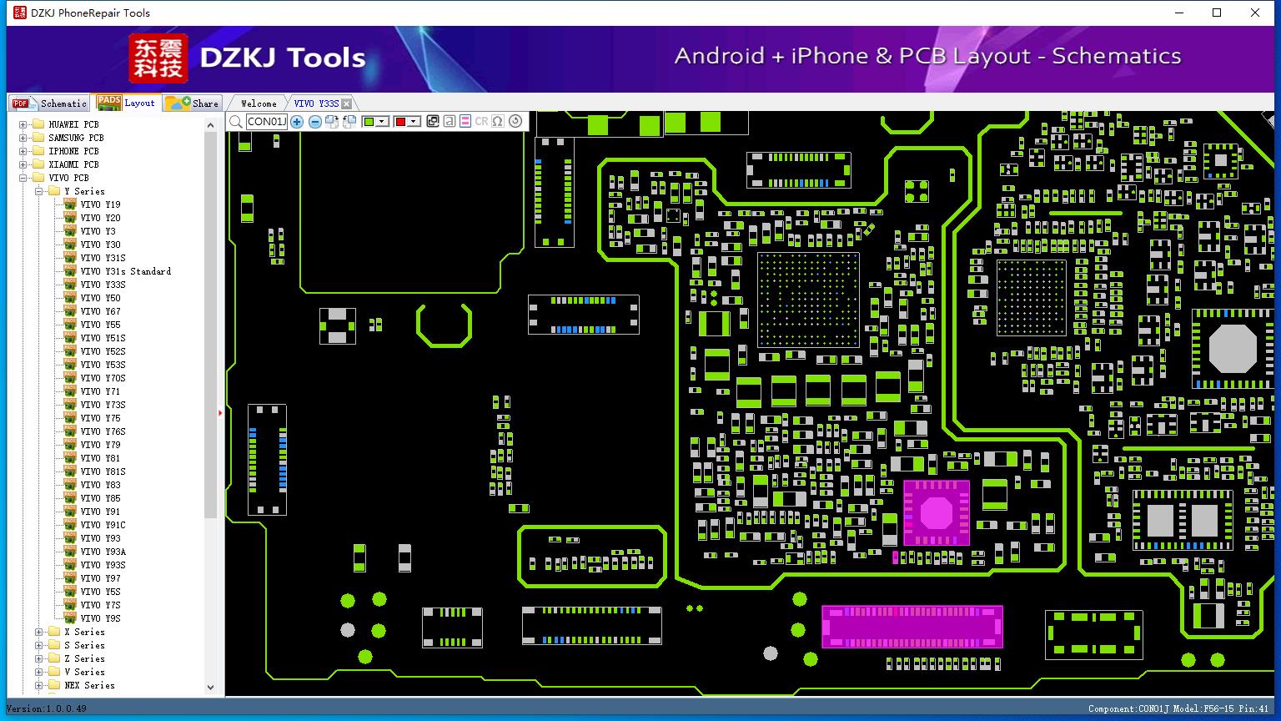Expand the HUAWEI PCB tree node

click(x=23, y=124)
